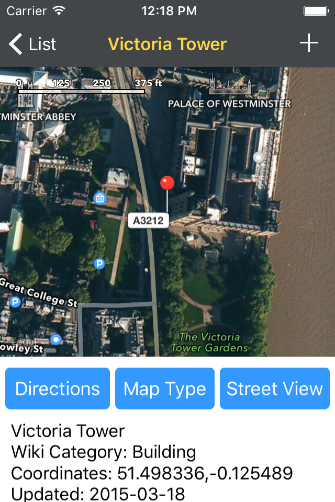Image resolution: width=335 pixels, height=502 pixels.
Task: Tap the Wiki Category: Building line
Action: click(x=104, y=452)
